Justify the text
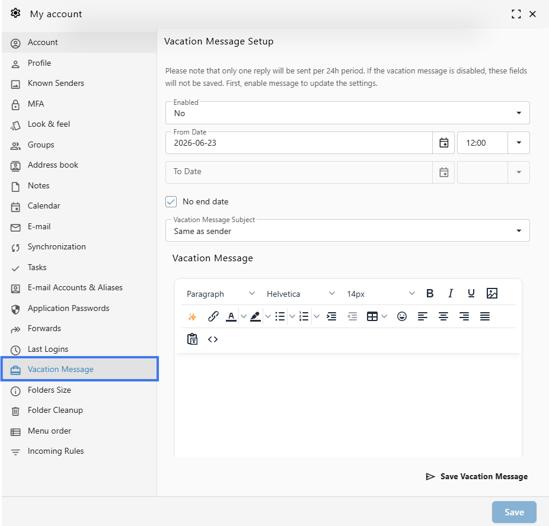This screenshot has height=526, width=549. tap(485, 316)
